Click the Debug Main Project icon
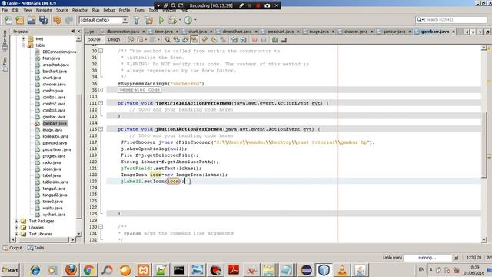This screenshot has height=277, width=492. (172, 20)
